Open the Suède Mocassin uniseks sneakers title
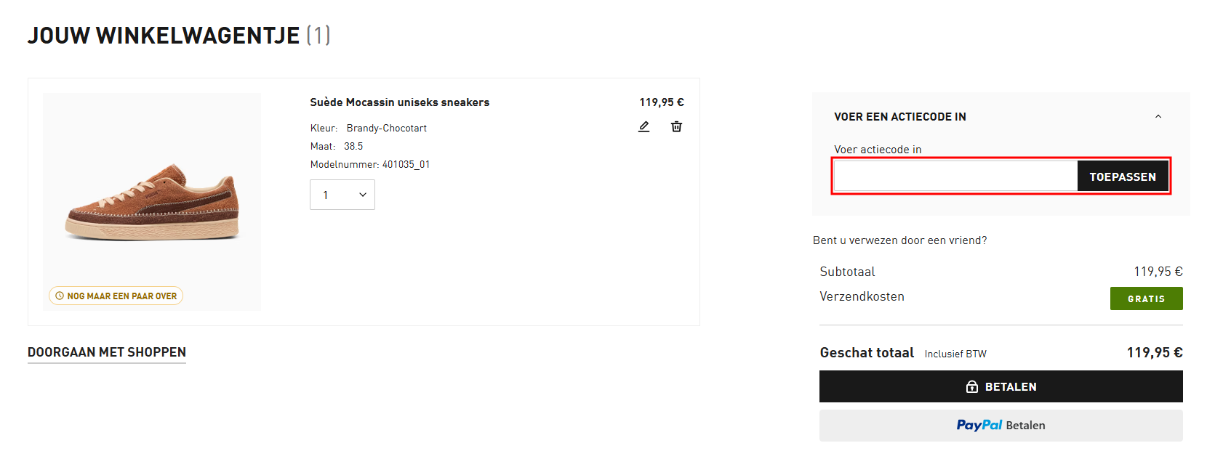The width and height of the screenshot is (1215, 467). pyautogui.click(x=399, y=102)
